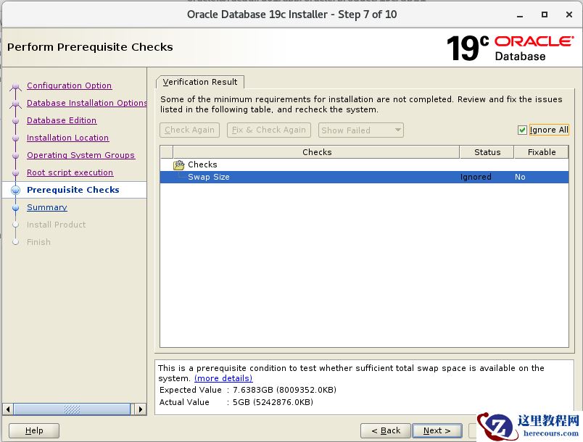583x442 pixels.
Task: Click the Prerequisite Checks current step indicator
Action: [16, 190]
